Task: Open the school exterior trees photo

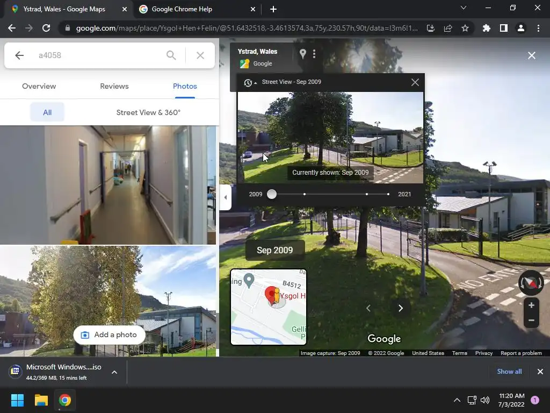Action: tap(108, 301)
